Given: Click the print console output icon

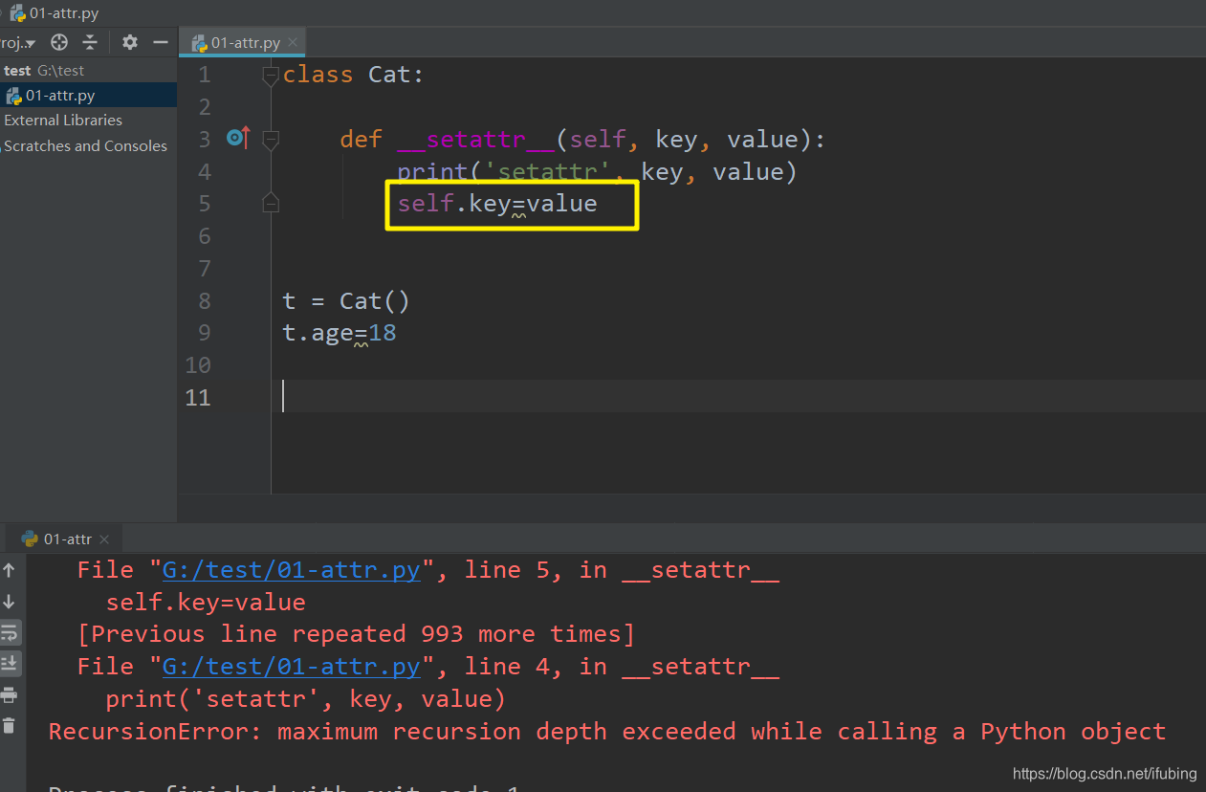Looking at the screenshot, I should (10, 694).
